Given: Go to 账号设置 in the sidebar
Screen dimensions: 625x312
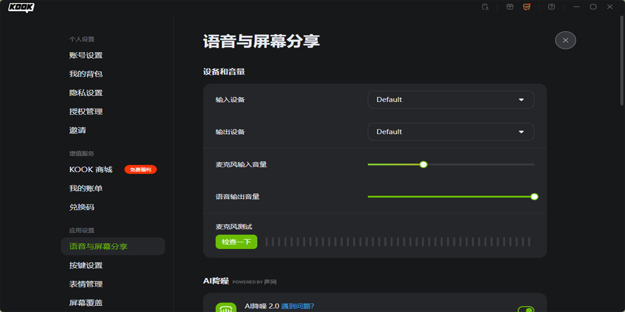Looking at the screenshot, I should [x=86, y=56].
